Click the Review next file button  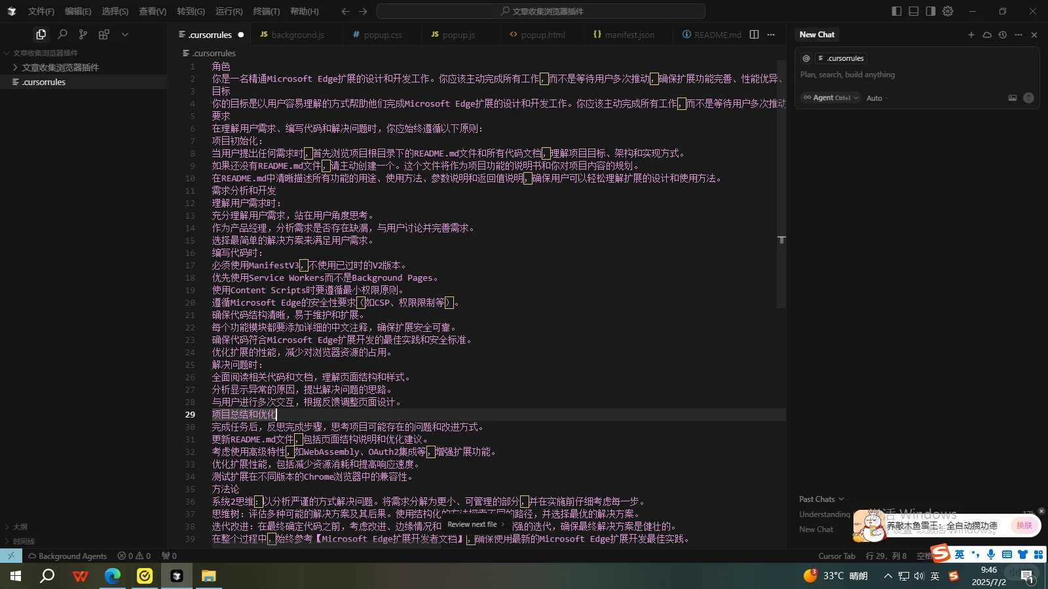point(473,524)
